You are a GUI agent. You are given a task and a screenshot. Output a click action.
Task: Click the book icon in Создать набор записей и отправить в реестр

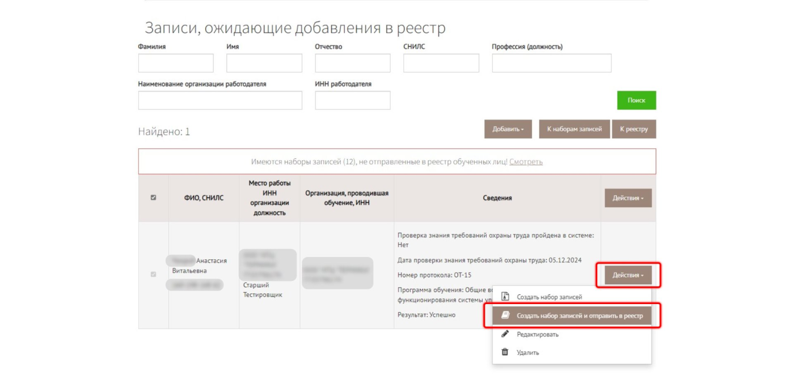pyautogui.click(x=505, y=315)
